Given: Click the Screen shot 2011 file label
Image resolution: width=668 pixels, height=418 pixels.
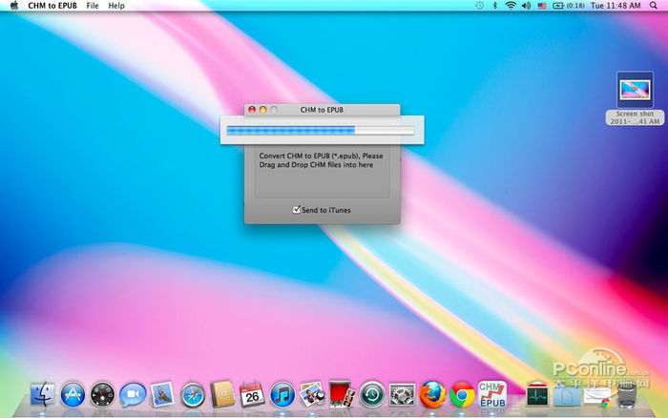Looking at the screenshot, I should coord(635,117).
